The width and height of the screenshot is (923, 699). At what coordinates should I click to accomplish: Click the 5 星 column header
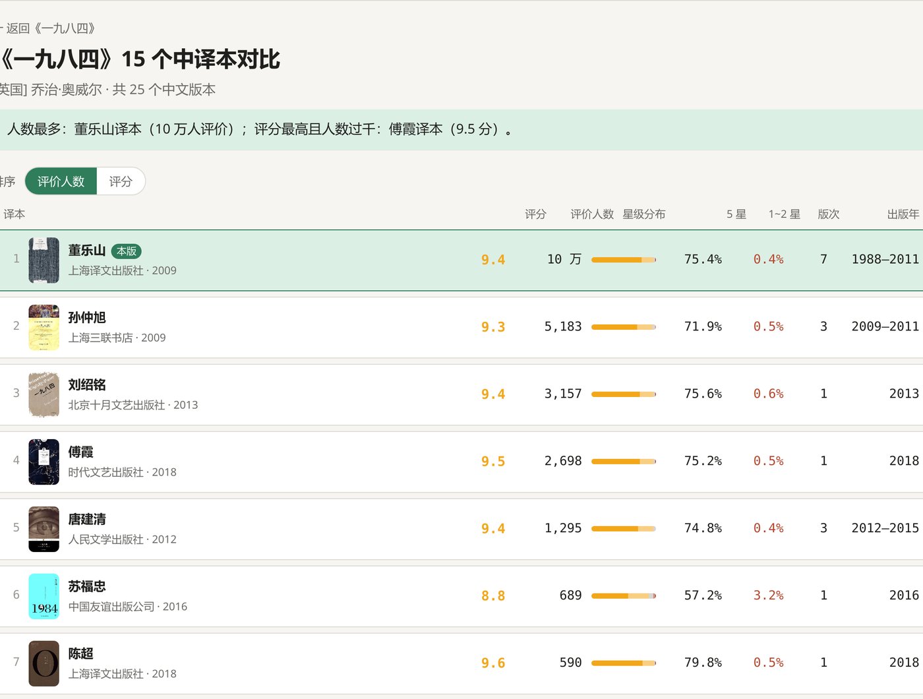[x=736, y=214]
